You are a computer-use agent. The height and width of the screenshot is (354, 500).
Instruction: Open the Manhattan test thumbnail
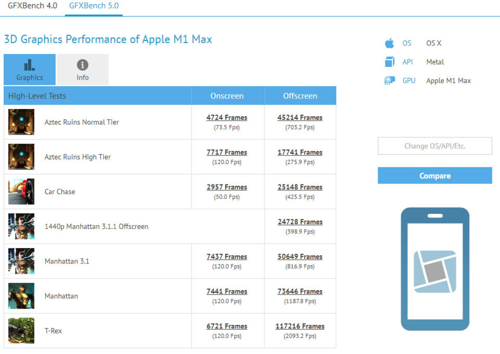(21, 296)
